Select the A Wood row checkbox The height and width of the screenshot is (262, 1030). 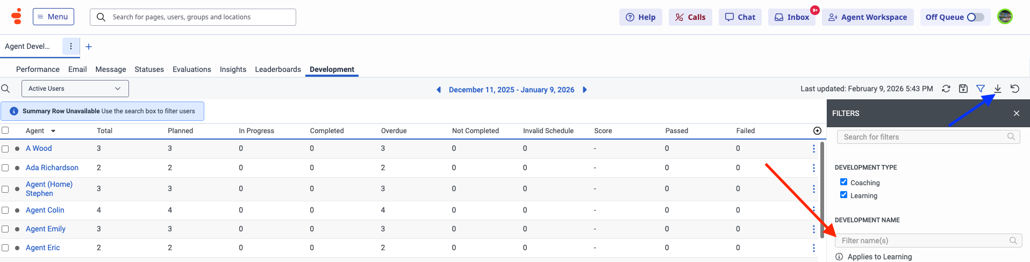(5, 149)
